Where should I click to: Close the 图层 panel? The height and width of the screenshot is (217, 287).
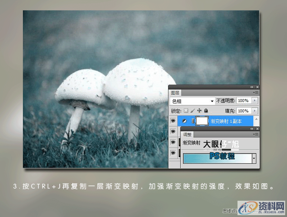coord(257,87)
